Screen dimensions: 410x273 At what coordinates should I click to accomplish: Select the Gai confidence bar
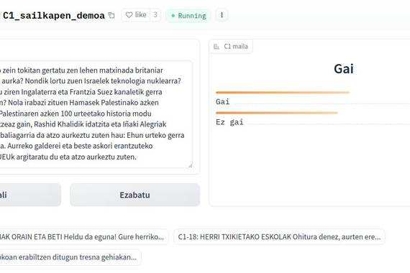pos(283,92)
